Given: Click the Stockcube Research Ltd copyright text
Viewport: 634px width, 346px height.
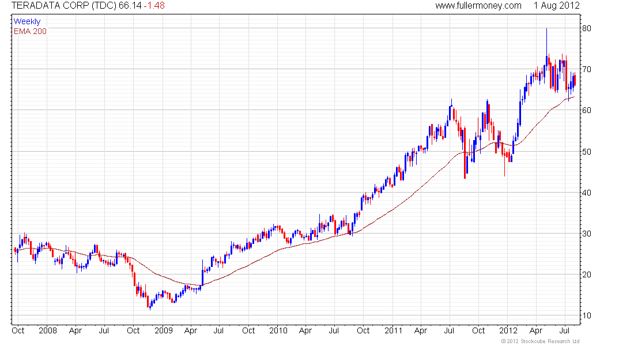Looking at the screenshot, I should [540, 341].
